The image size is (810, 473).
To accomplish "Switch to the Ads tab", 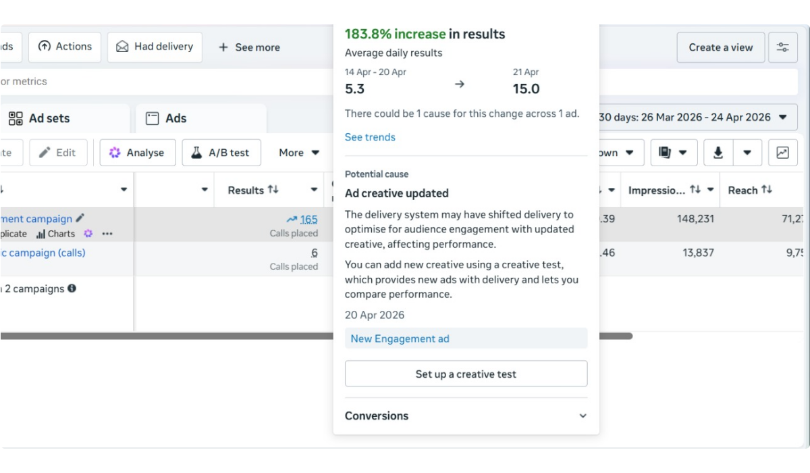I will tap(201, 118).
